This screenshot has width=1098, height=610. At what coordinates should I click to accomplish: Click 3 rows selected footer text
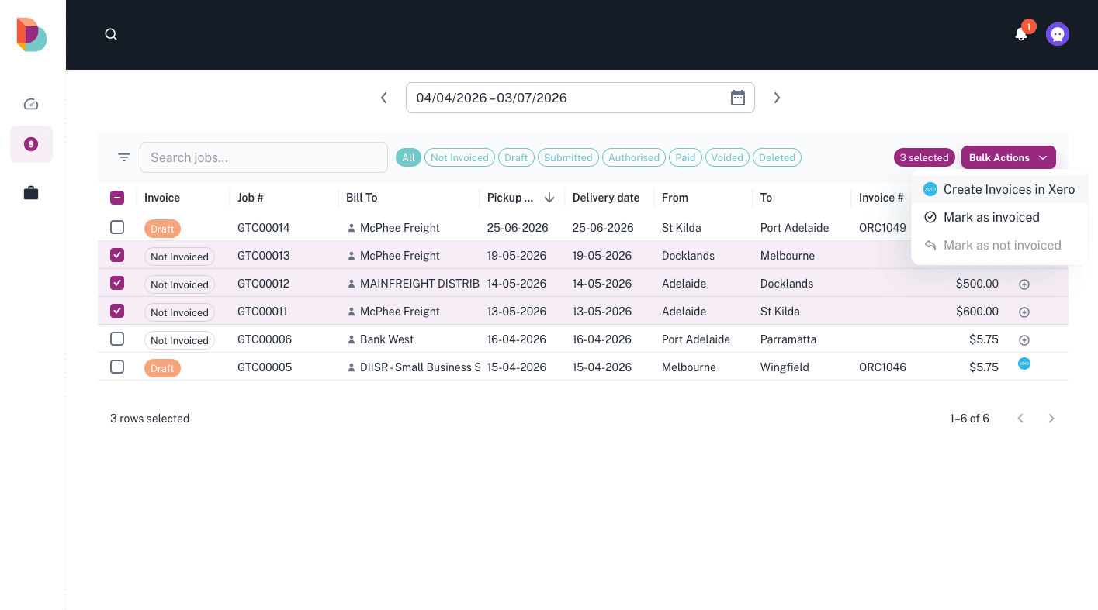click(x=150, y=419)
